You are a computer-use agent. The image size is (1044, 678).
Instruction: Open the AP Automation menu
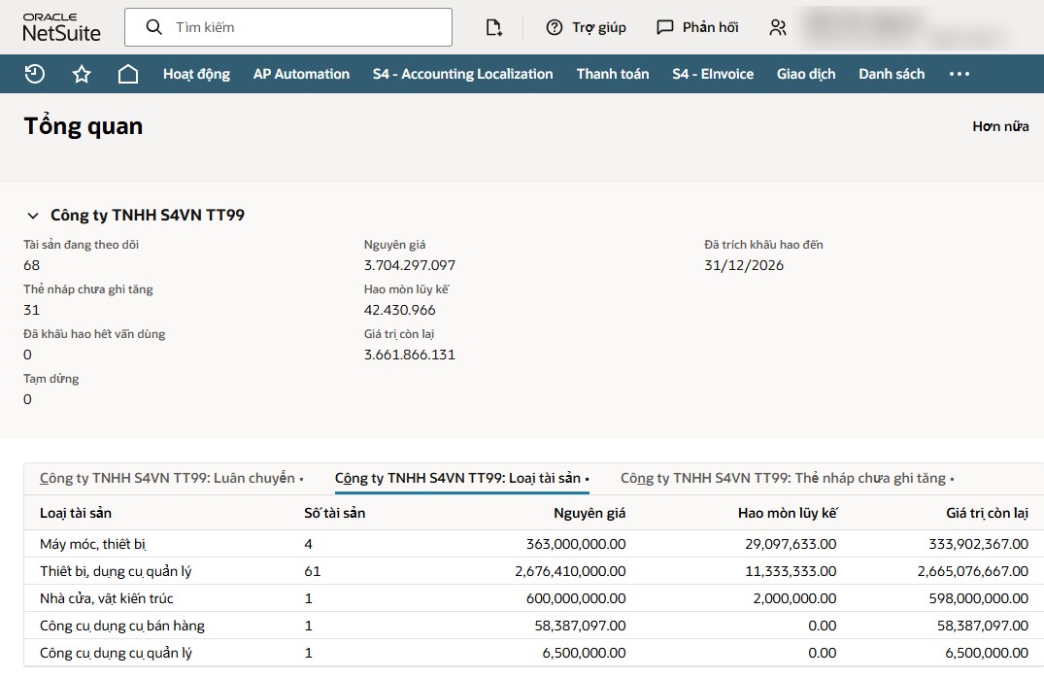coord(301,74)
